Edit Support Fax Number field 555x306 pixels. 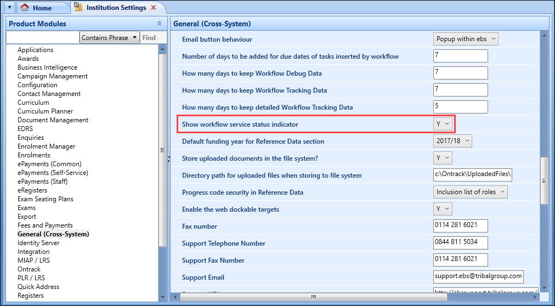click(460, 259)
